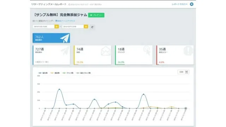This screenshot has width=226, height=127.
Task: Toggle the yellow opens series legend
Action: pyautogui.click(x=55, y=73)
